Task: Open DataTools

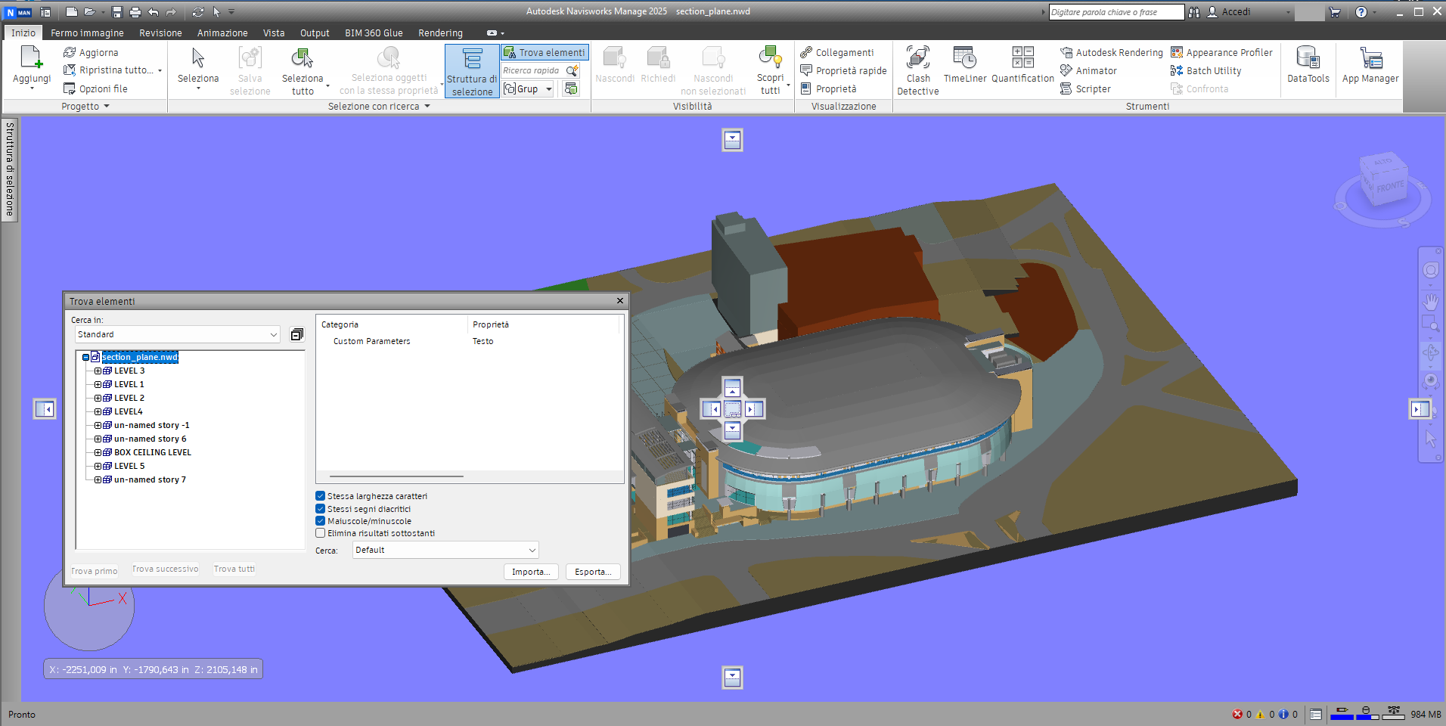Action: (1308, 65)
